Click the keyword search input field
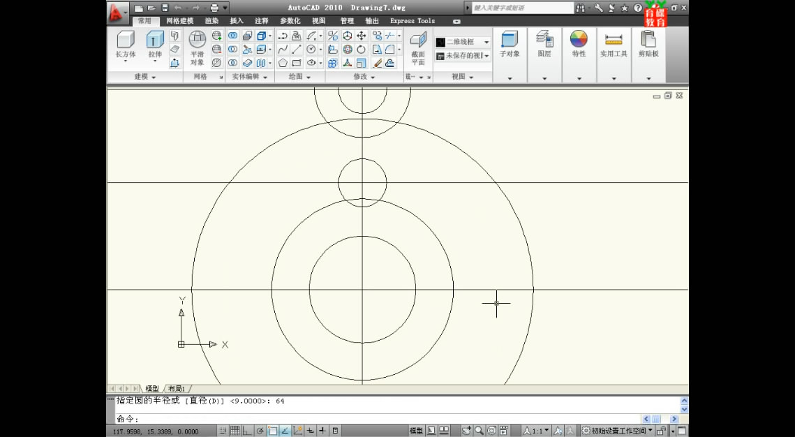 tap(522, 8)
